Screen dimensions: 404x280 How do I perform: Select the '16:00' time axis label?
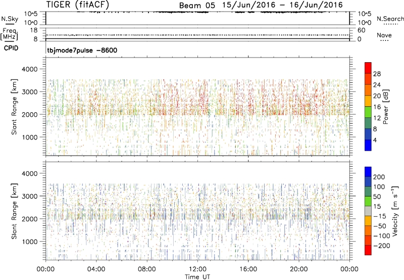coord(248,269)
